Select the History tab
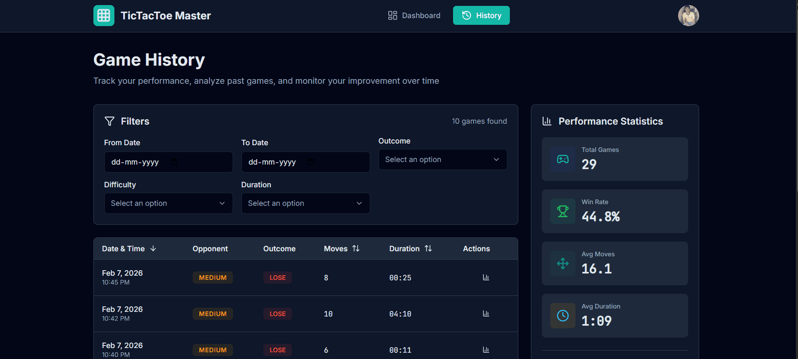Image resolution: width=798 pixels, height=359 pixels. tap(481, 16)
